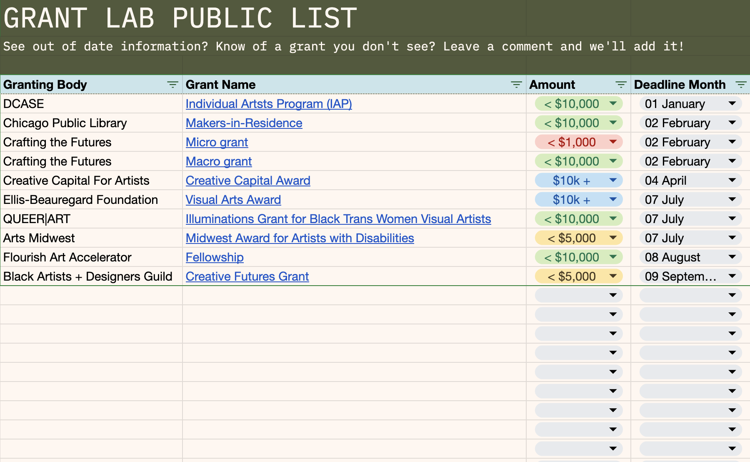This screenshot has width=750, height=462.
Task: Open the filter icon on Grant Name column
Action: coord(516,85)
